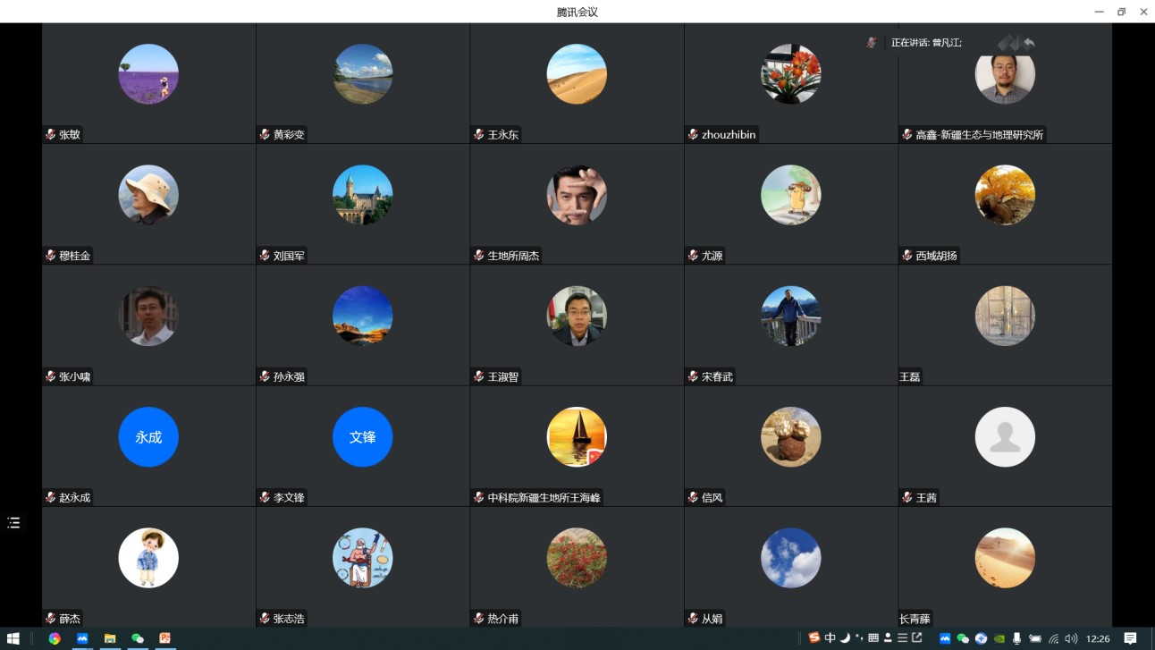This screenshot has height=650, width=1155.
Task: Click the zhouzhibin name label
Action: 729,135
